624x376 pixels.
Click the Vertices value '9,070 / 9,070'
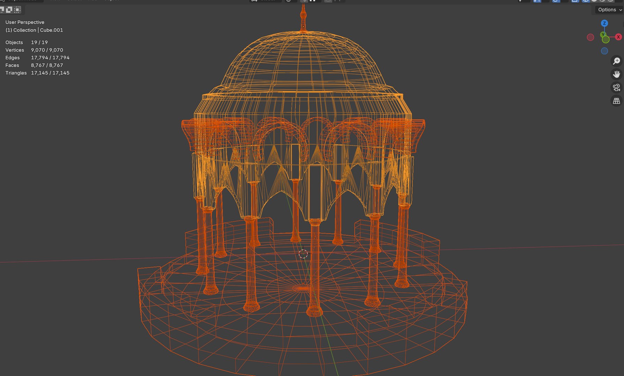coord(47,50)
